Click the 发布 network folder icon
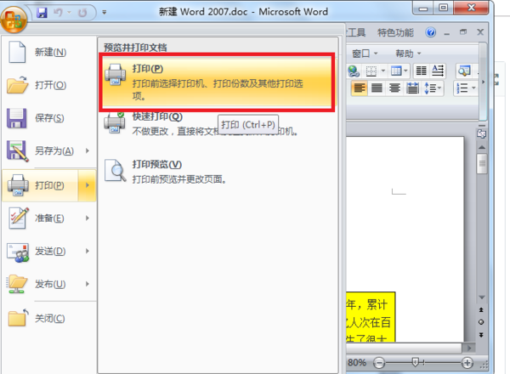510x374 pixels. click(x=17, y=284)
